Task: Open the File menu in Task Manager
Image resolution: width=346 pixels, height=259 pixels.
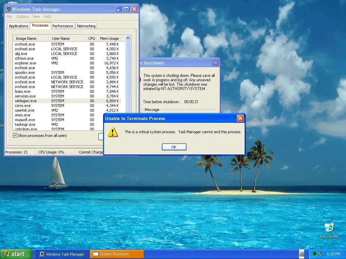Action: click(9, 17)
